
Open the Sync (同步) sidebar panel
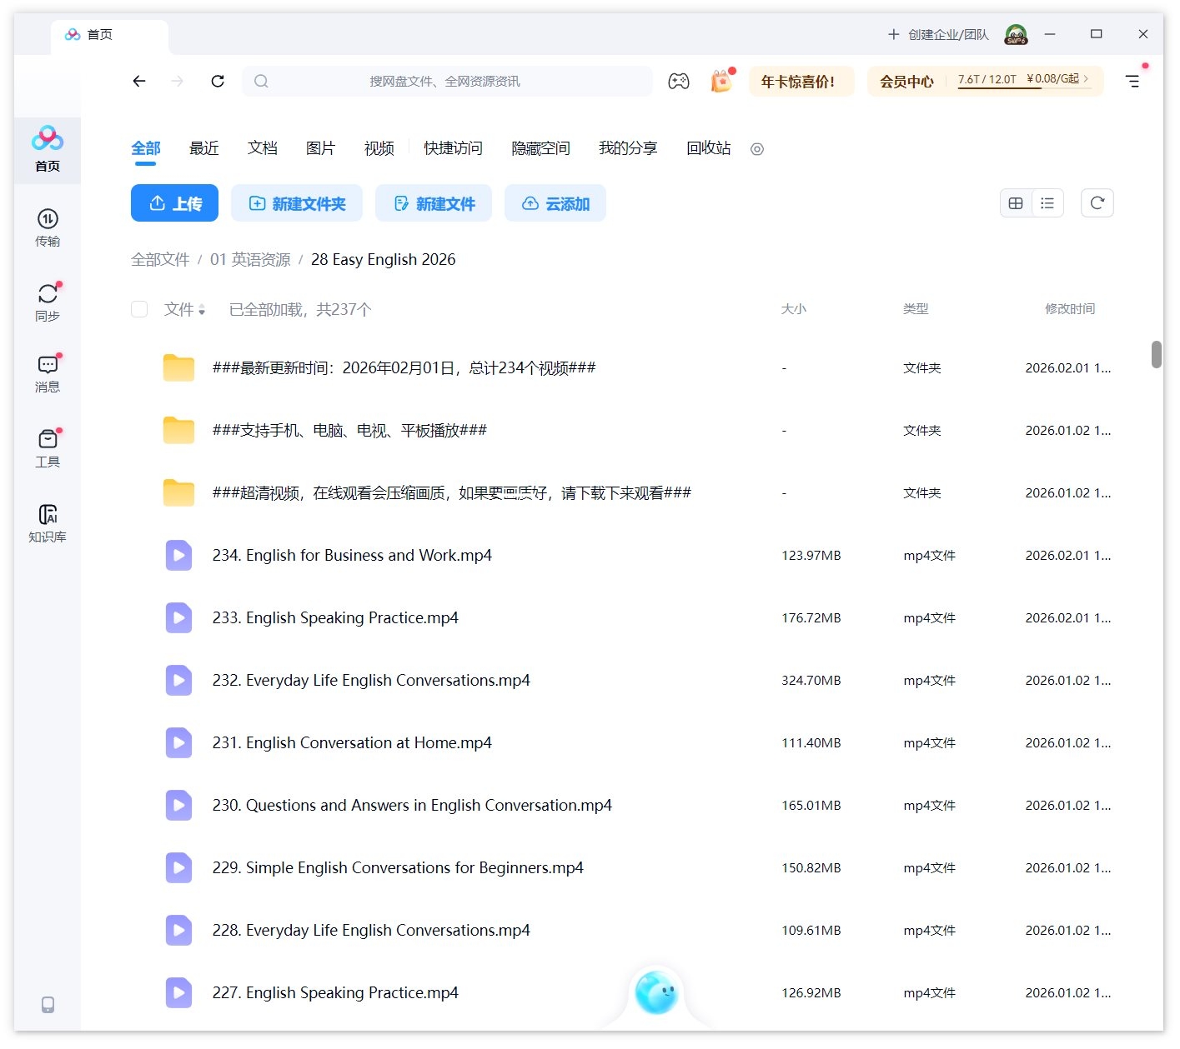coord(48,302)
